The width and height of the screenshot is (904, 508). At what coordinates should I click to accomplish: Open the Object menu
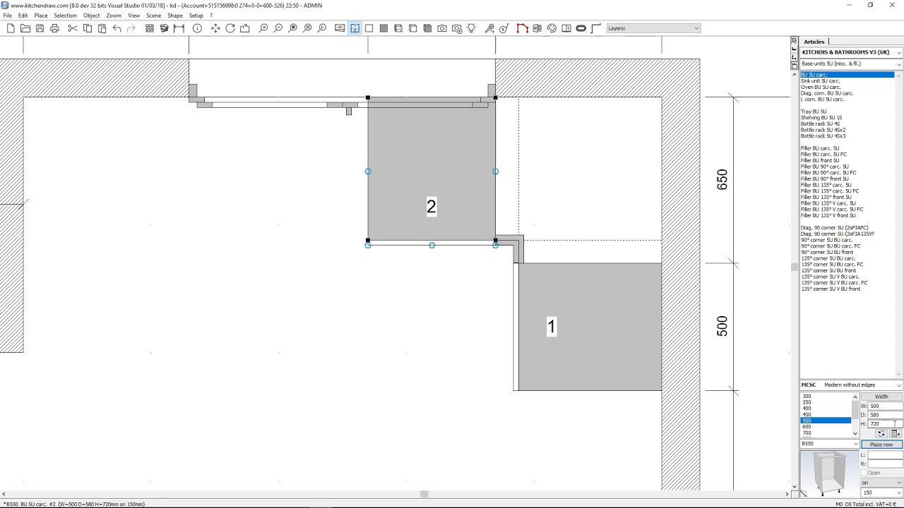(x=92, y=16)
